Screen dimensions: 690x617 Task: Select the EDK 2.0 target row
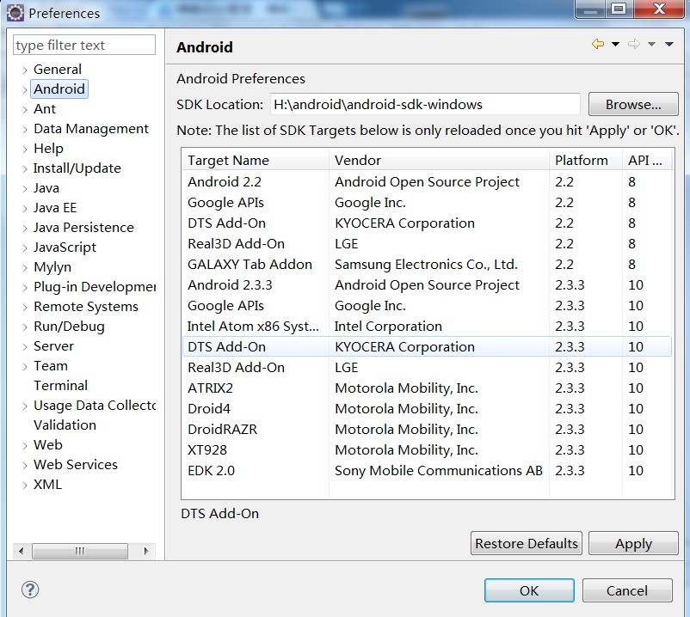(x=427, y=471)
